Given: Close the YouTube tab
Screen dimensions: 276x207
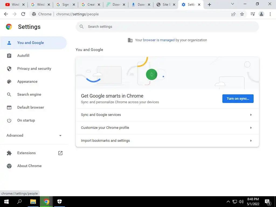Looking at the screenshot, I should [x=23, y=5].
